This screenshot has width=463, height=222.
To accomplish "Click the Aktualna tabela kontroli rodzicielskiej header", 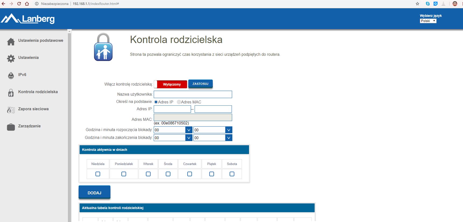I will point(197,208).
